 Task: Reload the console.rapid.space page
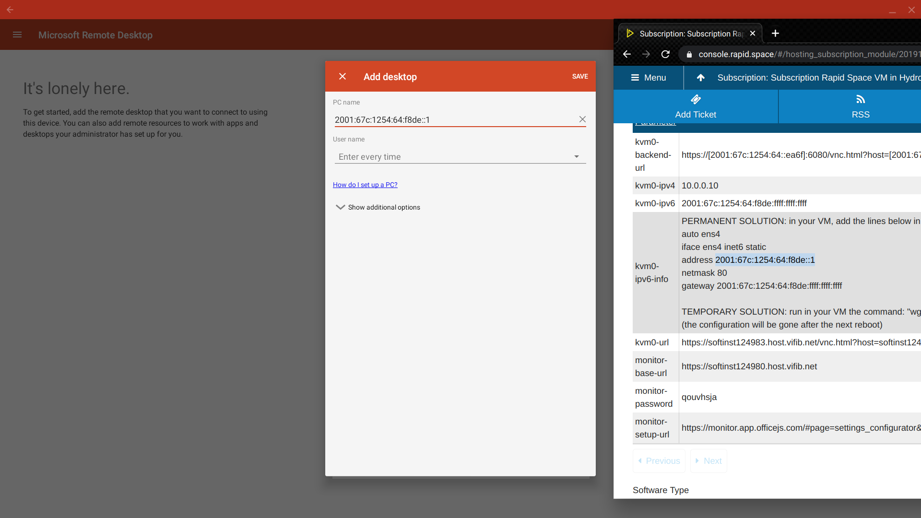[665, 54]
